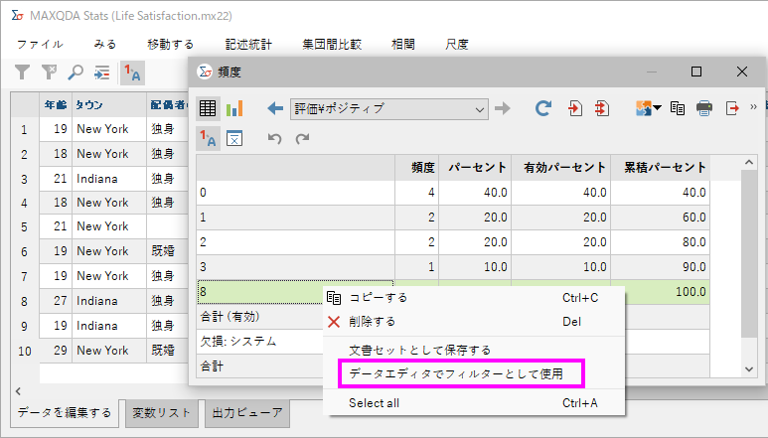Viewport: 768px width, 438px height.
Task: Open the 移動する menu
Action: click(171, 45)
